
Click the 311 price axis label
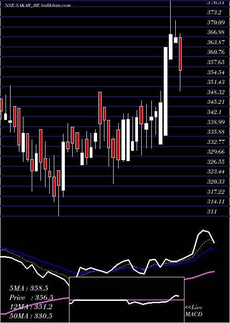pos(212,211)
